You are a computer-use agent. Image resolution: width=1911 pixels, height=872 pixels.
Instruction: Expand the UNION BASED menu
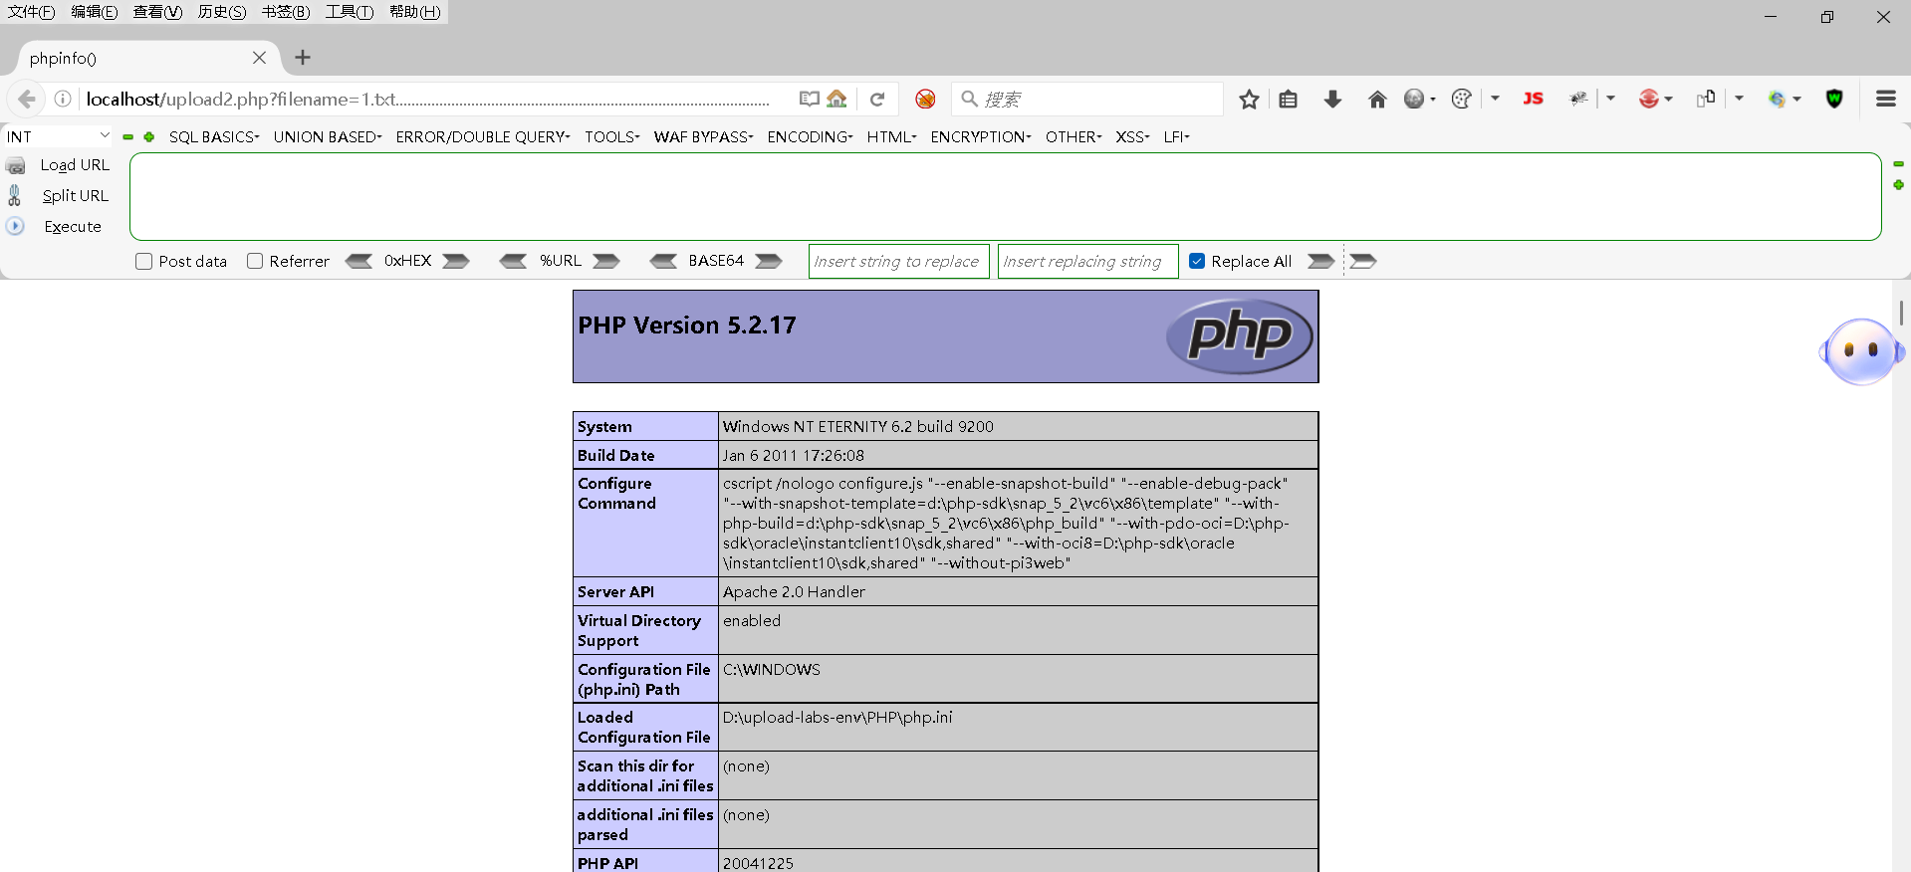coord(328,136)
